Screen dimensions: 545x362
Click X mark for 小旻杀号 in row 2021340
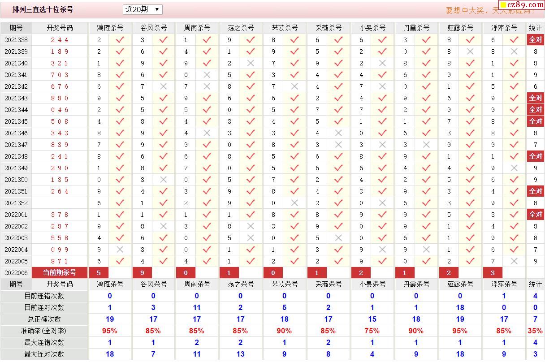click(382, 63)
